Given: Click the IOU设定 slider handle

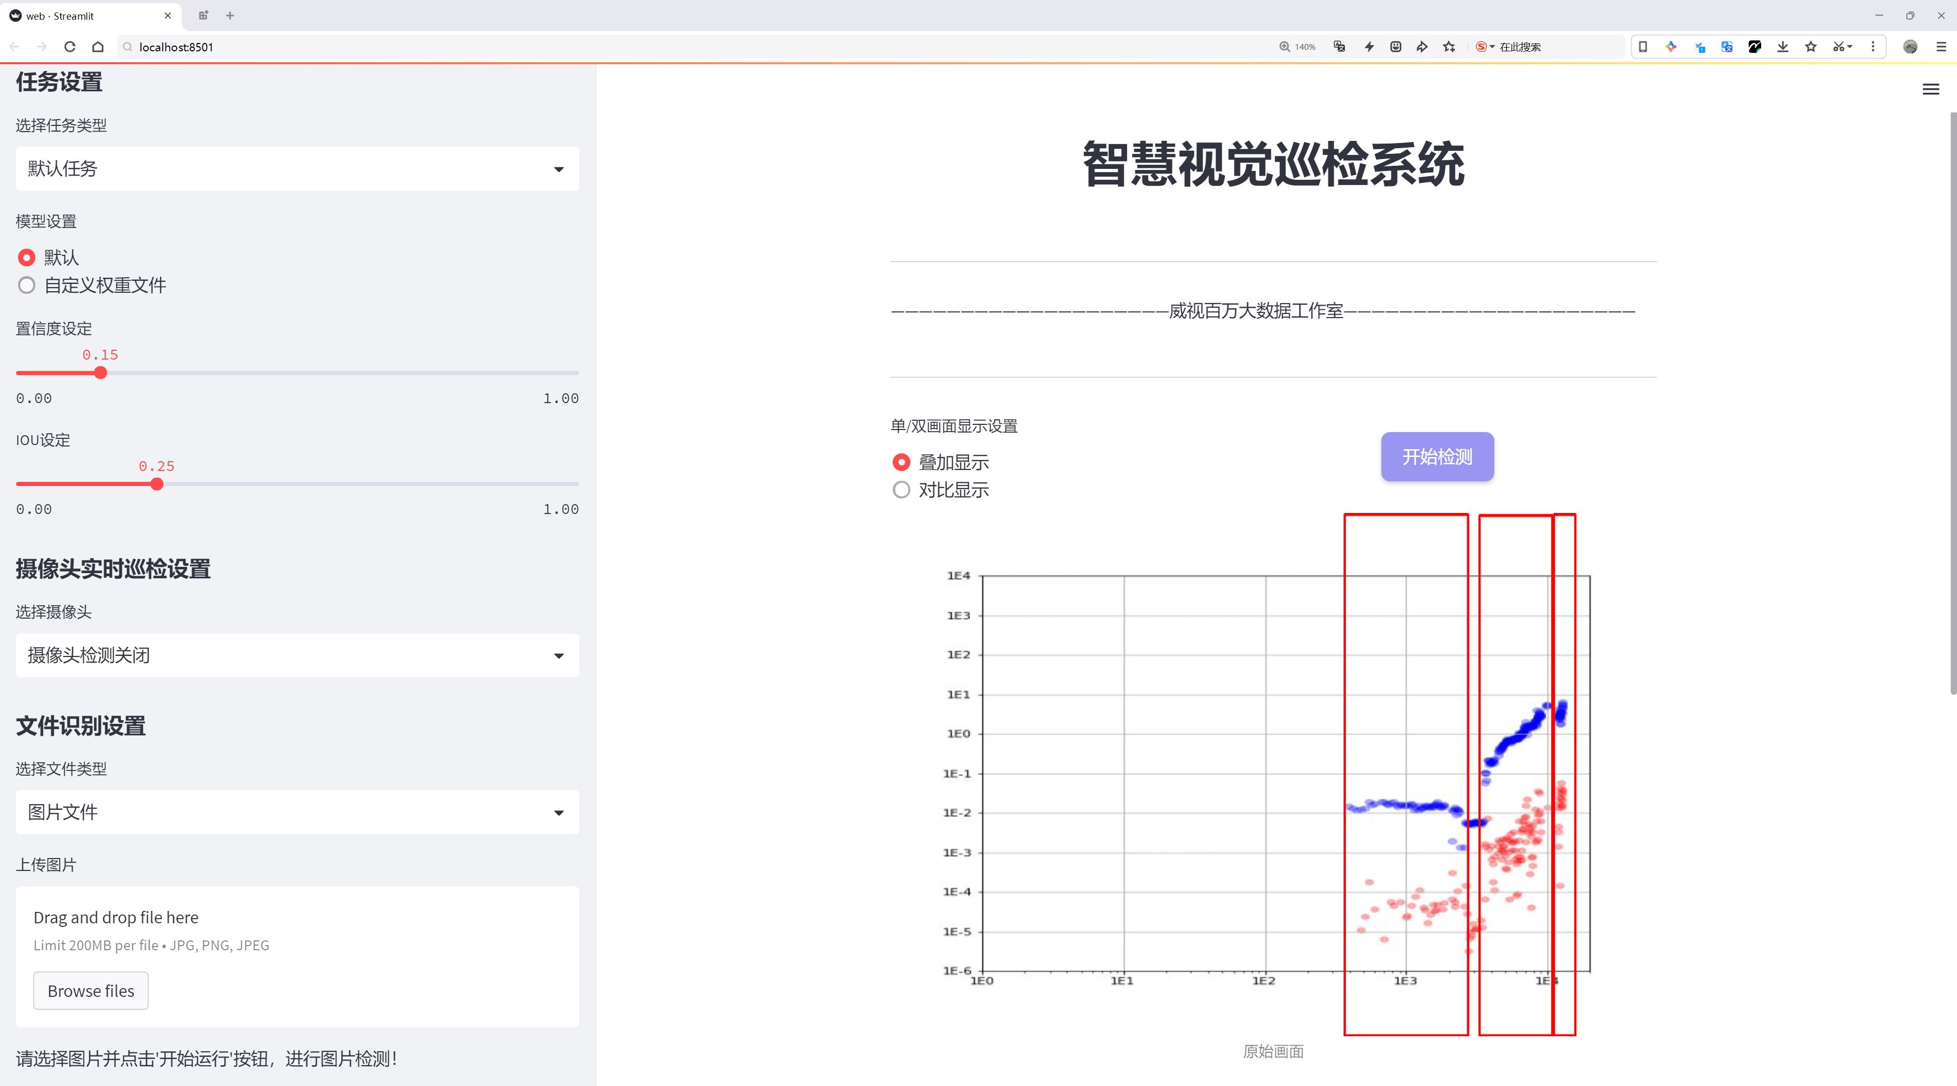Looking at the screenshot, I should click(x=158, y=484).
